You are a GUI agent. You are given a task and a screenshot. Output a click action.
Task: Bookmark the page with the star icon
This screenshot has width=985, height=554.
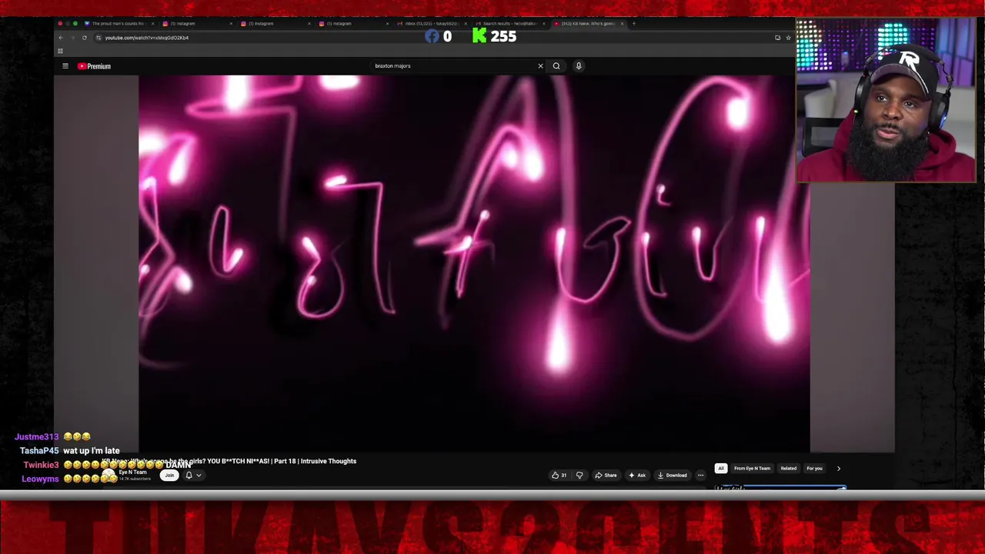(788, 38)
